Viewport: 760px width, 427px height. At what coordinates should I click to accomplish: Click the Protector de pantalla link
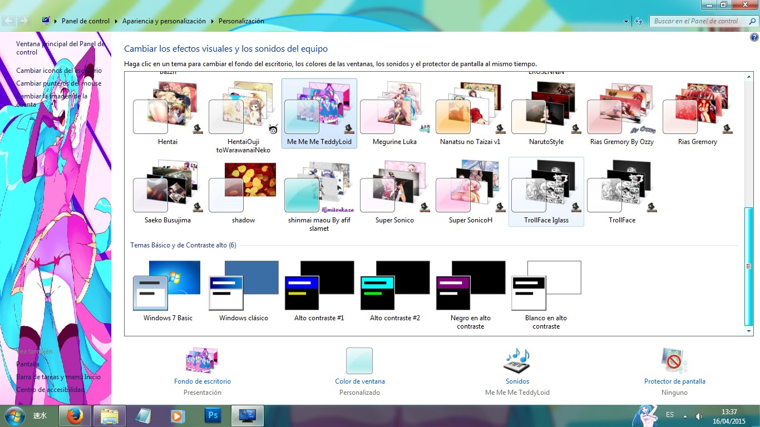675,381
